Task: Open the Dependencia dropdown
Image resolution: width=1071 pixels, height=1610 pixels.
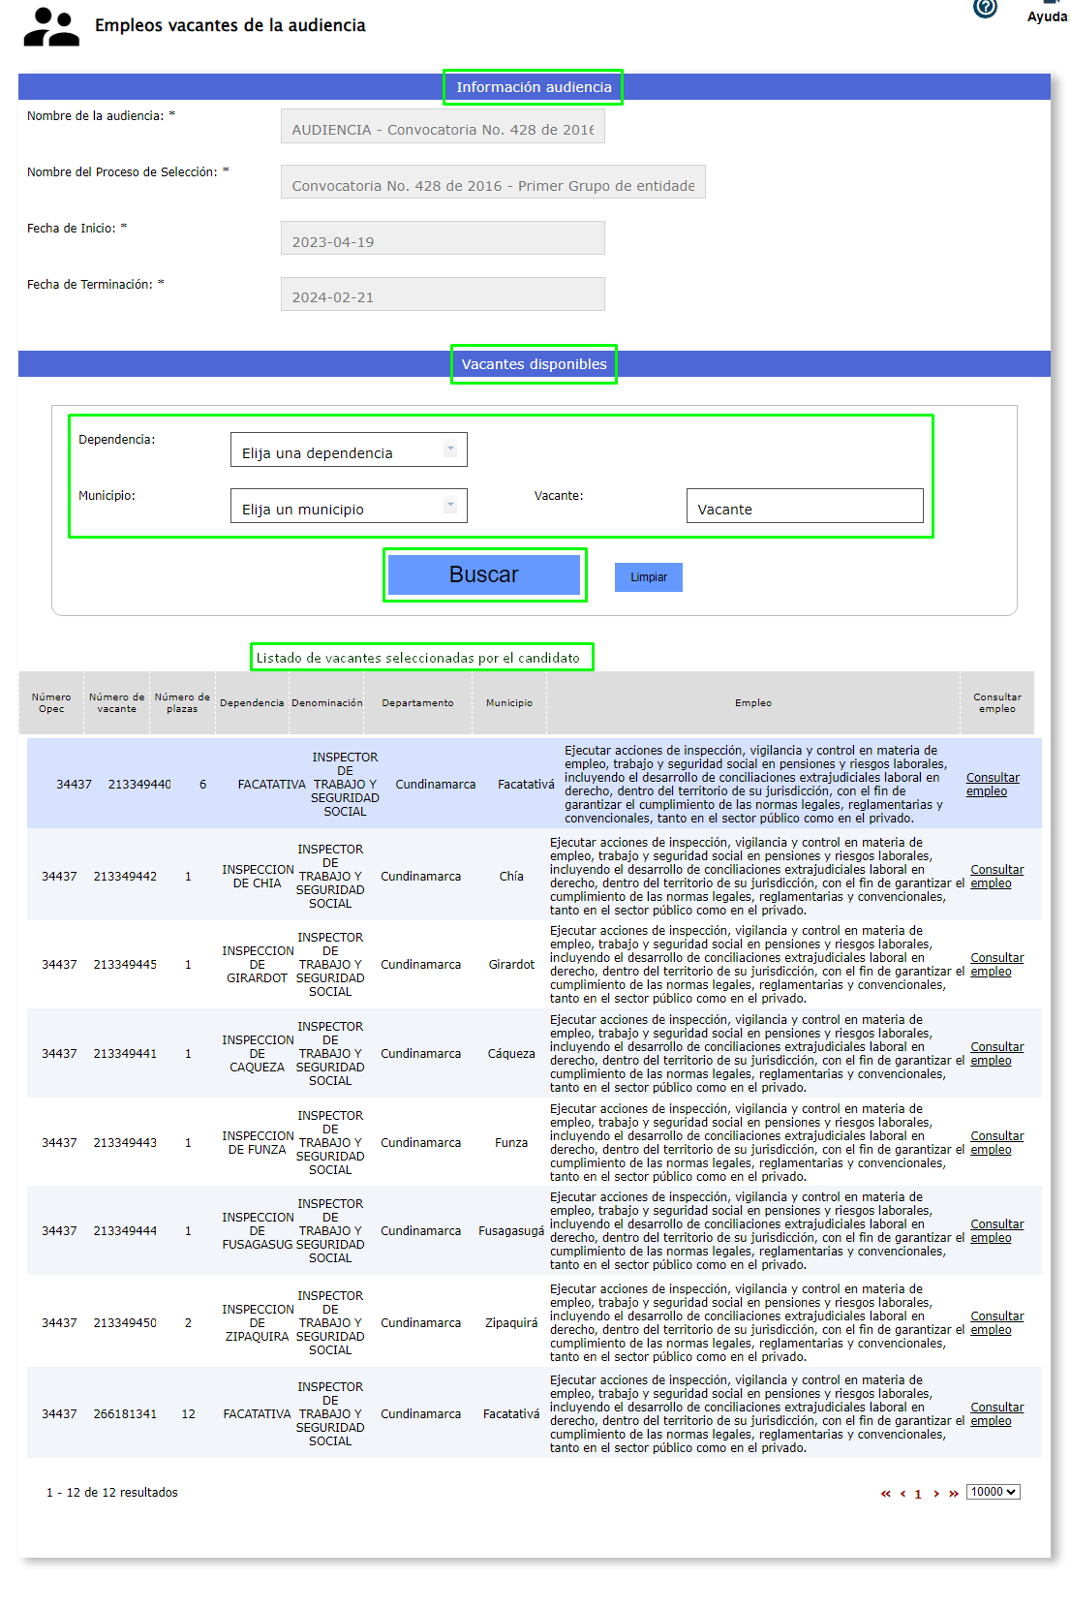Action: point(349,450)
